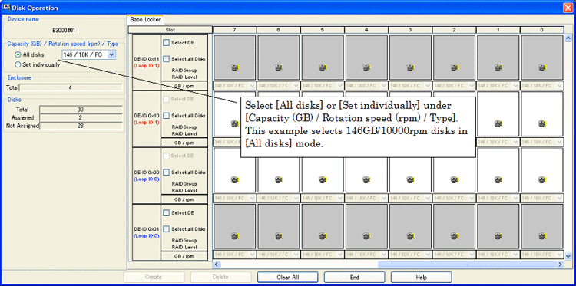Select disk in slot 2 of DE-ID 0x01
The height and width of the screenshot is (286, 576).
click(x=454, y=227)
